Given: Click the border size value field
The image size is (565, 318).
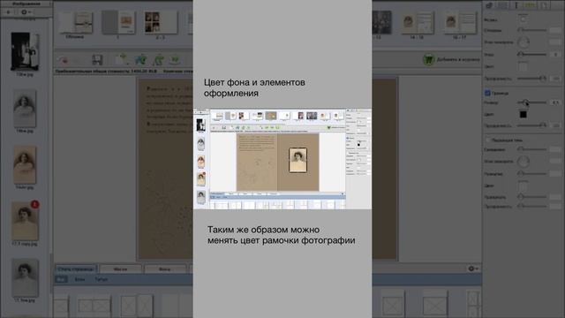Looking at the screenshot, I should 555,102.
